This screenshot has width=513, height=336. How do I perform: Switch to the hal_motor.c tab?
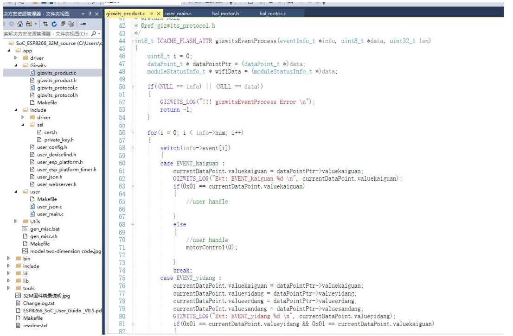click(273, 13)
